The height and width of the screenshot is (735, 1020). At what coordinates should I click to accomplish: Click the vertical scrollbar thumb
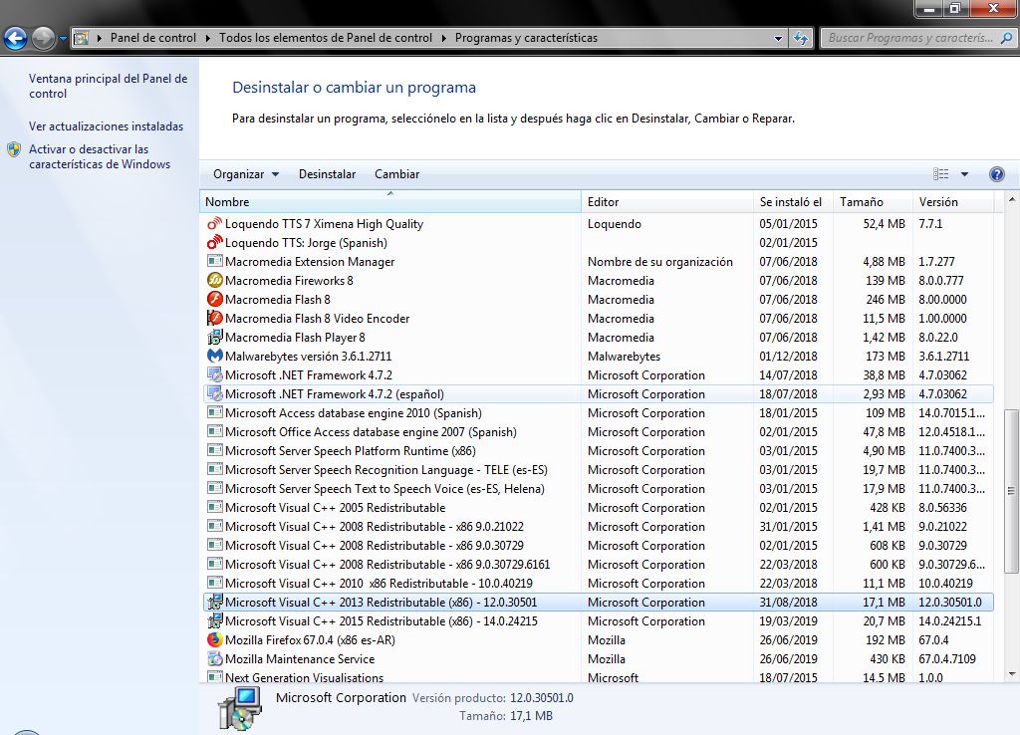click(1011, 491)
